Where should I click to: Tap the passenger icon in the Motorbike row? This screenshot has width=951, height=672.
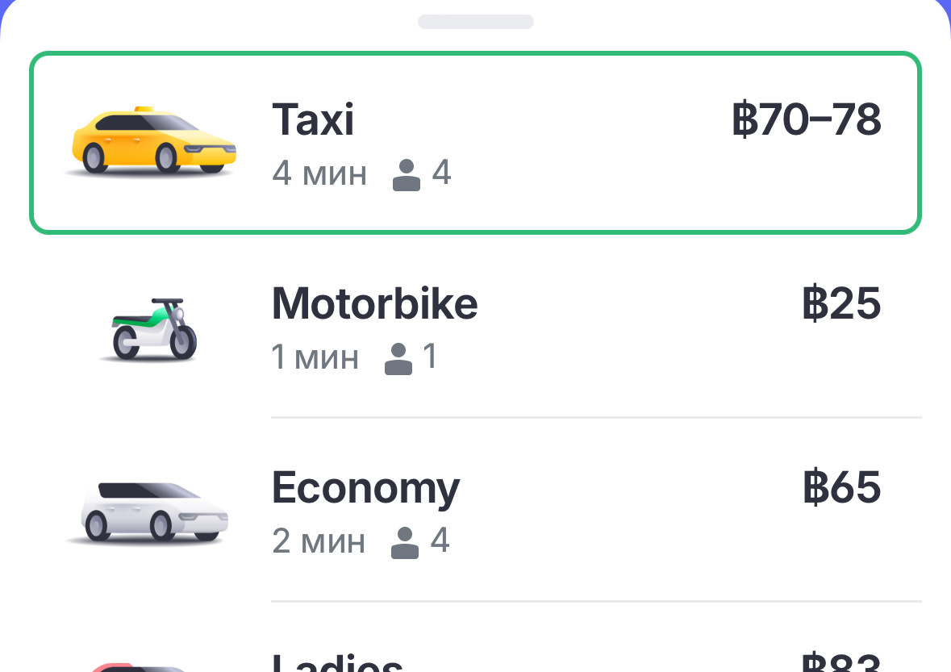(398, 358)
